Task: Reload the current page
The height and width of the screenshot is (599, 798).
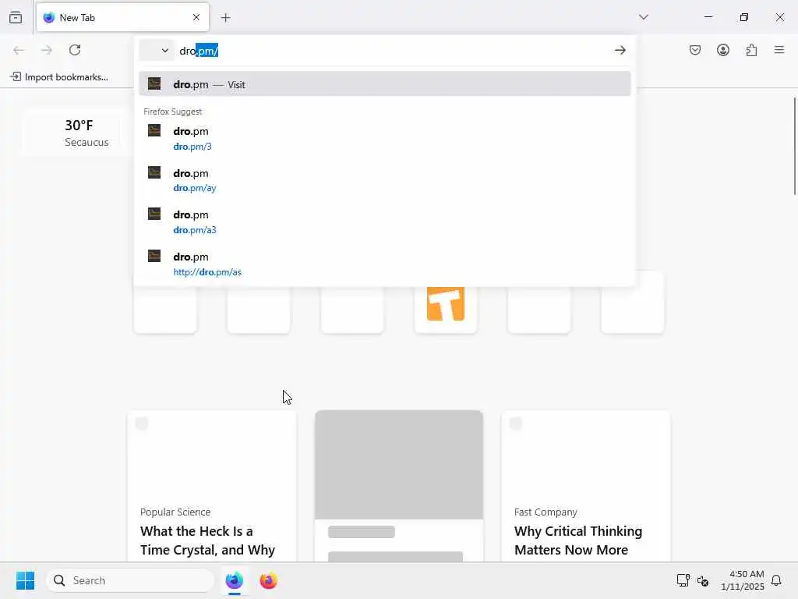Action: click(x=75, y=50)
